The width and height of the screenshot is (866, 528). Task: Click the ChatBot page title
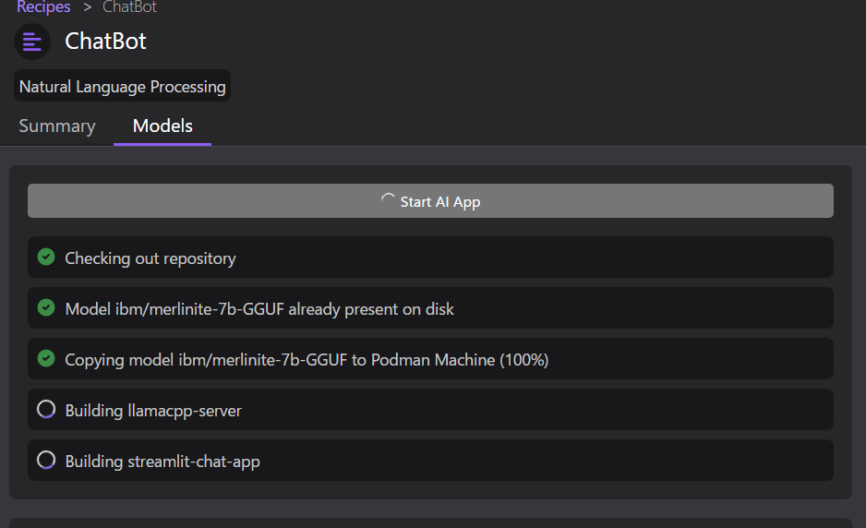point(105,42)
